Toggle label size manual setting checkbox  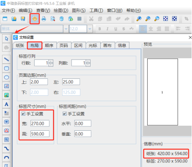point(23,113)
